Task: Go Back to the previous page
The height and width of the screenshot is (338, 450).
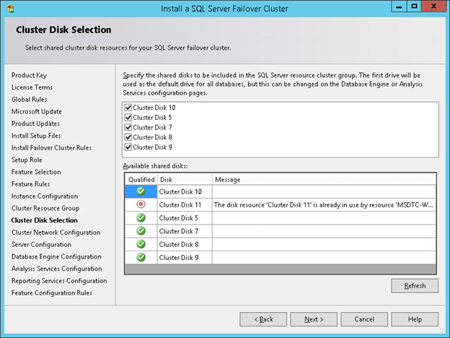Action: (x=262, y=319)
